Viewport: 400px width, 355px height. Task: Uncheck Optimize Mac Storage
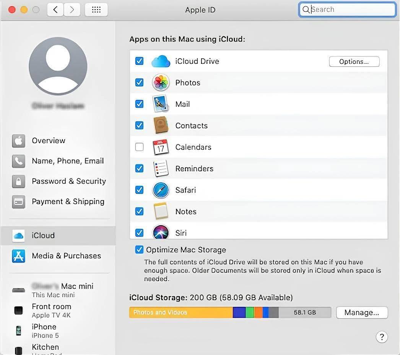click(139, 250)
